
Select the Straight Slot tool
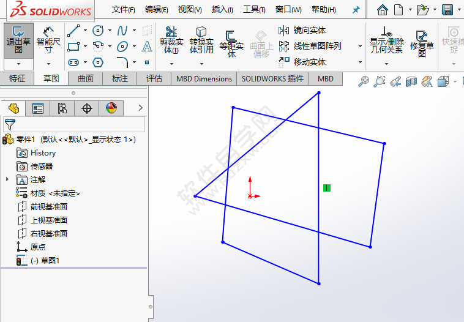click(73, 62)
